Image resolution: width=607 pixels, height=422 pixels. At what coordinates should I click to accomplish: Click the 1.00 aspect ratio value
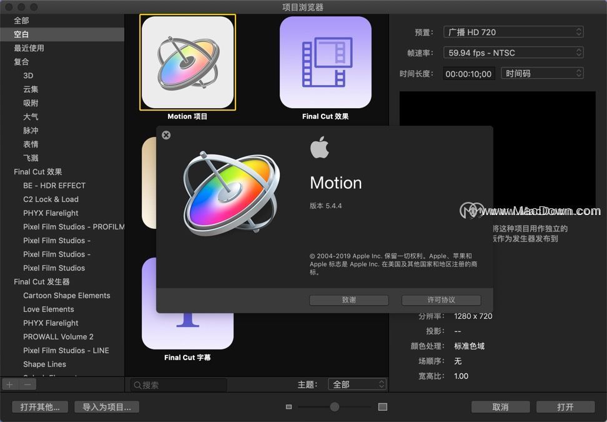(x=461, y=376)
